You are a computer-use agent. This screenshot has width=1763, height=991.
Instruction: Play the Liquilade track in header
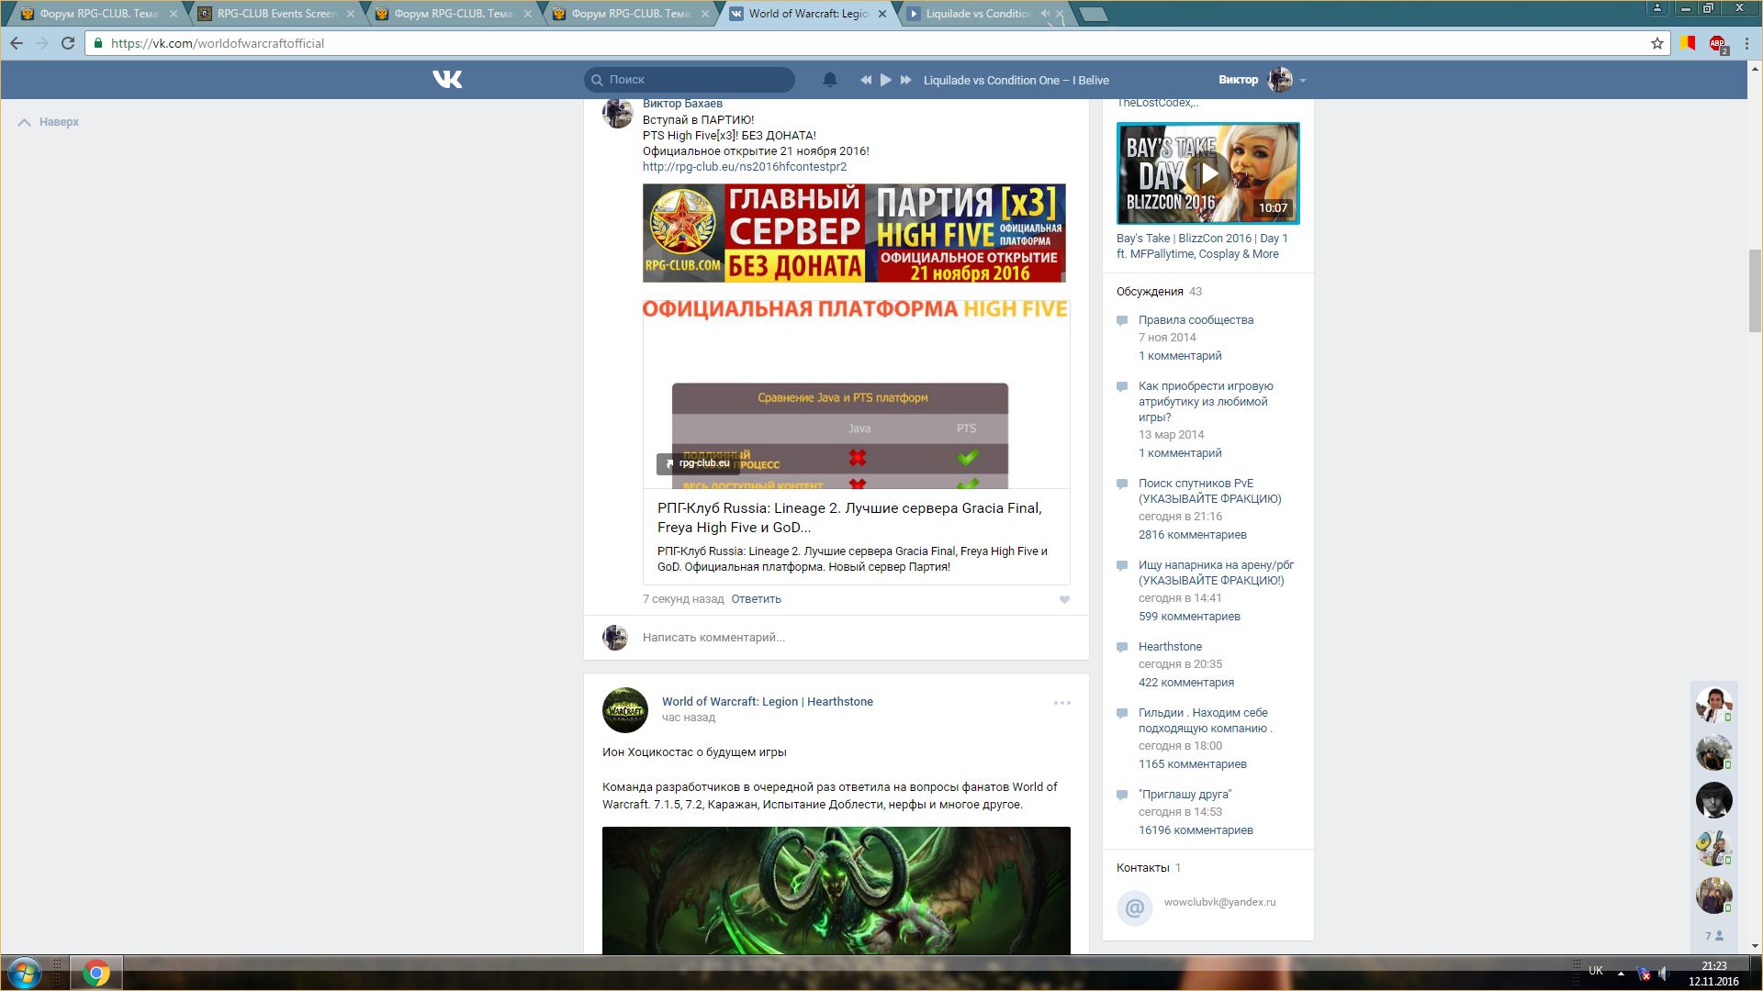pyautogui.click(x=885, y=80)
